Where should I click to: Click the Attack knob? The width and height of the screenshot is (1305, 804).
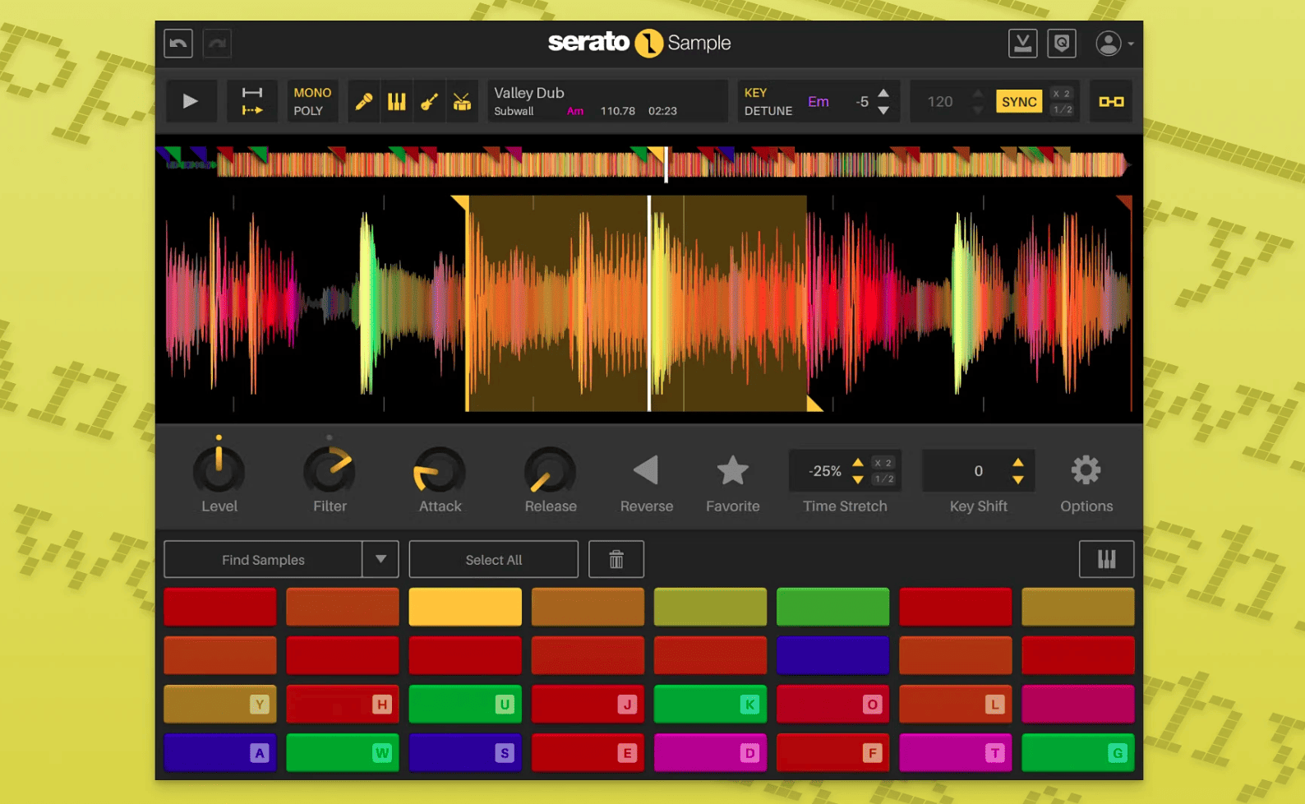coord(440,471)
